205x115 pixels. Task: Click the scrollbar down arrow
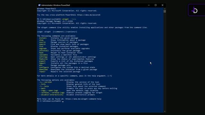pos(165,111)
